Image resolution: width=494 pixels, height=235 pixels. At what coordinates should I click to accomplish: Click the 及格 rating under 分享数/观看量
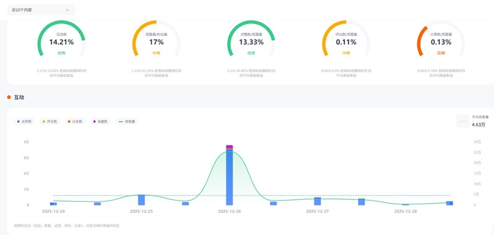[x=441, y=53]
